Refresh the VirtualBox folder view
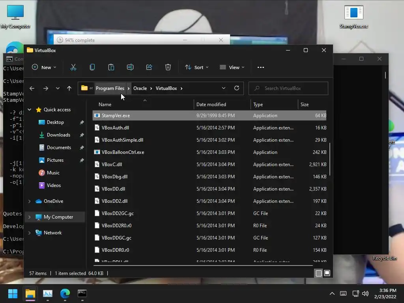404x303 pixels. click(x=237, y=88)
